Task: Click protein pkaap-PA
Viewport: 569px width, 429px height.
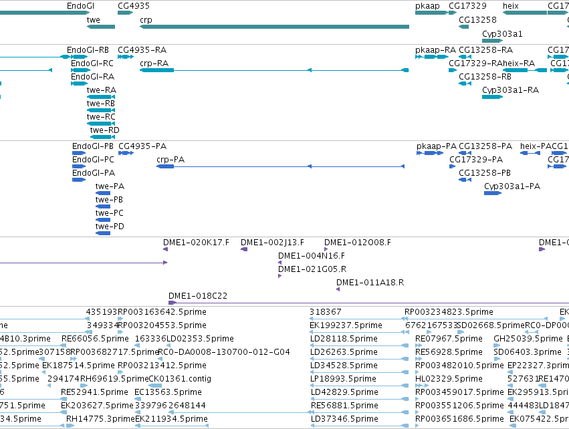Action: [437, 146]
